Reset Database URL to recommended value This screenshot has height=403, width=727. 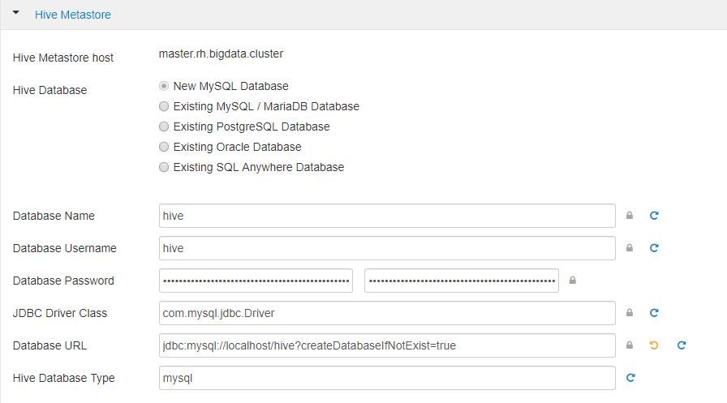[x=682, y=345]
